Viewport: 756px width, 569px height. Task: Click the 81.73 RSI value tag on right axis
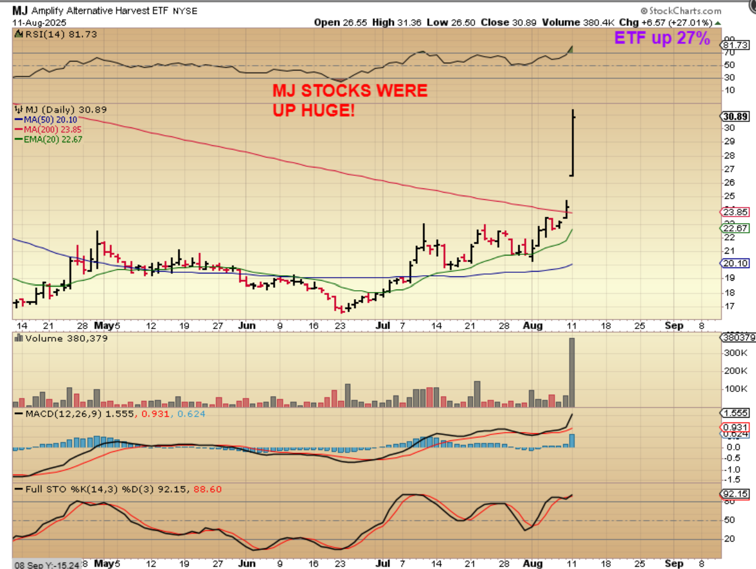[x=734, y=45]
